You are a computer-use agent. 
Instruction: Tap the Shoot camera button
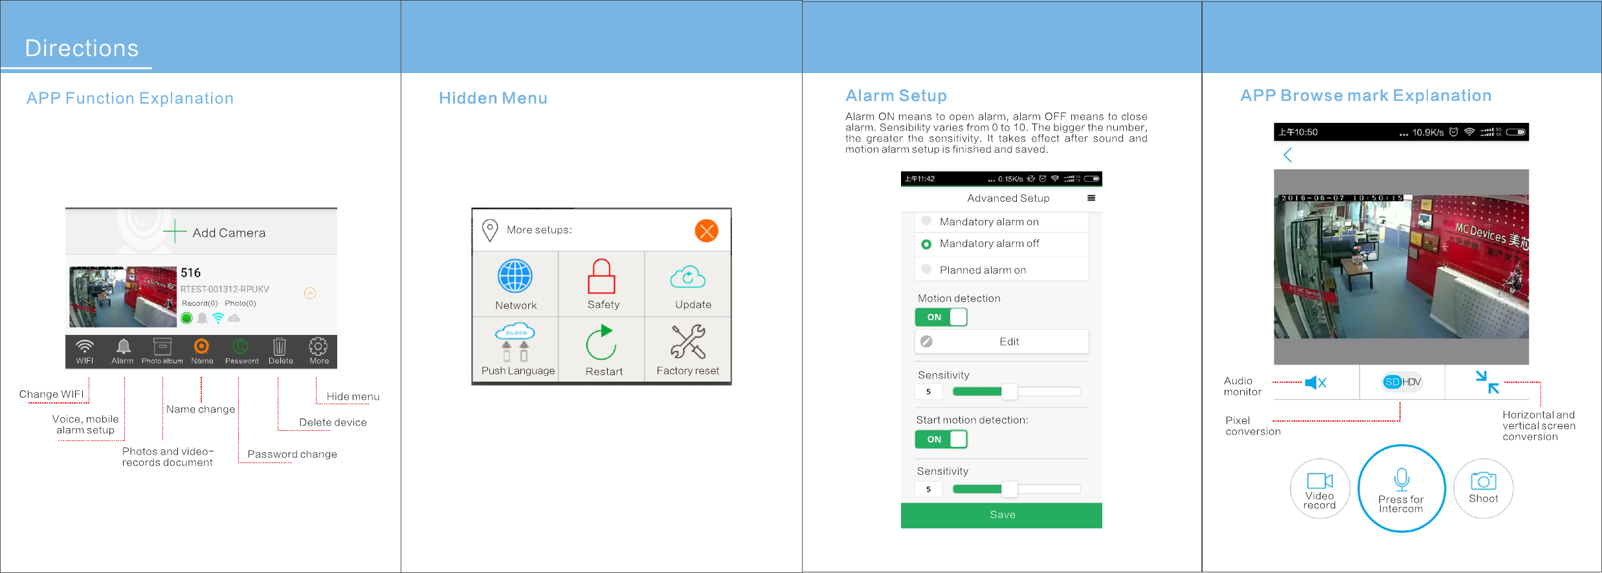coord(1484,489)
